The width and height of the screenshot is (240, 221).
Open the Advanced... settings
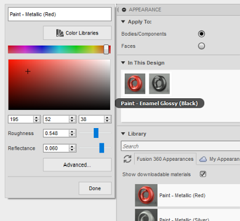click(x=77, y=165)
